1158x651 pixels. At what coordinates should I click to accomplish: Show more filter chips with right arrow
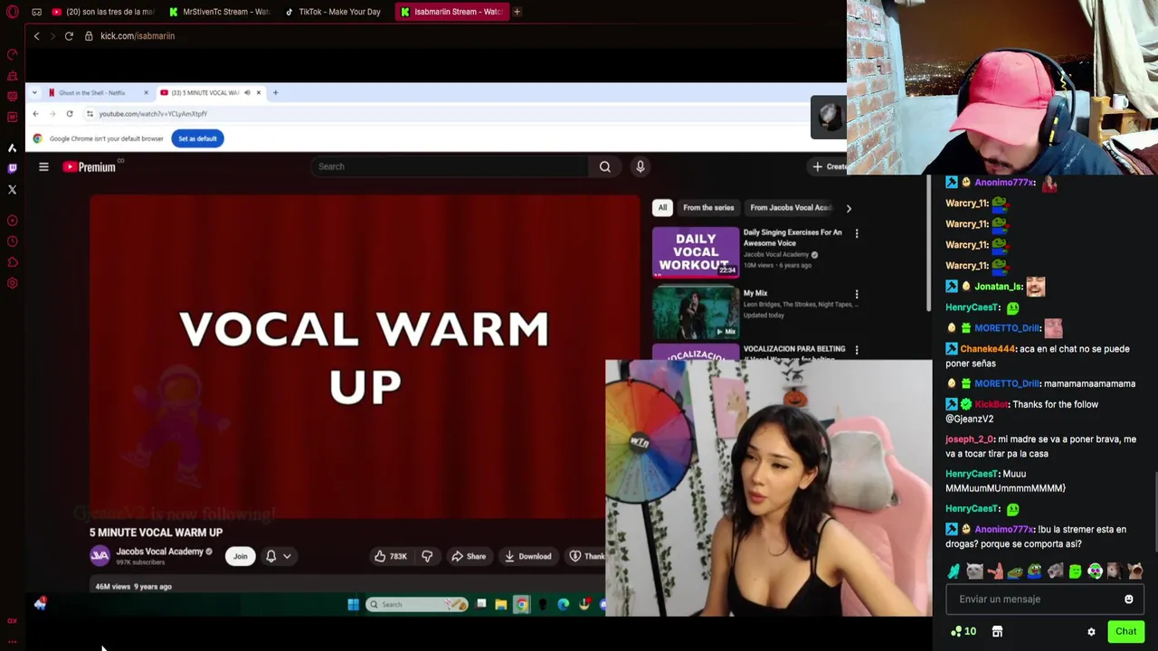(x=849, y=208)
